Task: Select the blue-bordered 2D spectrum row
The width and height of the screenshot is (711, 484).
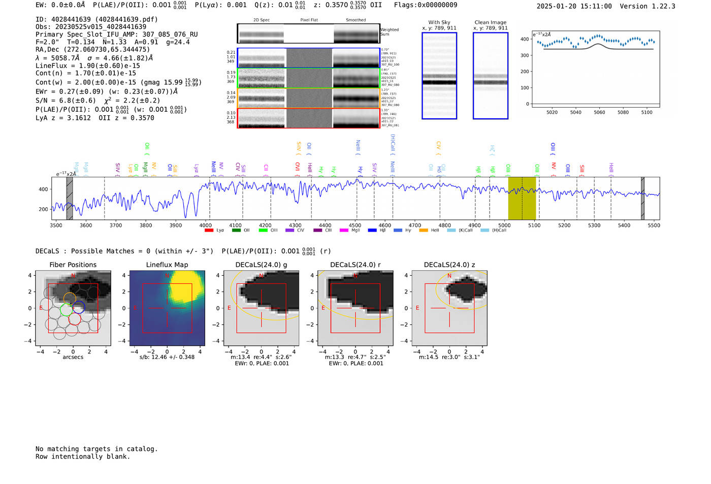Action: click(309, 58)
